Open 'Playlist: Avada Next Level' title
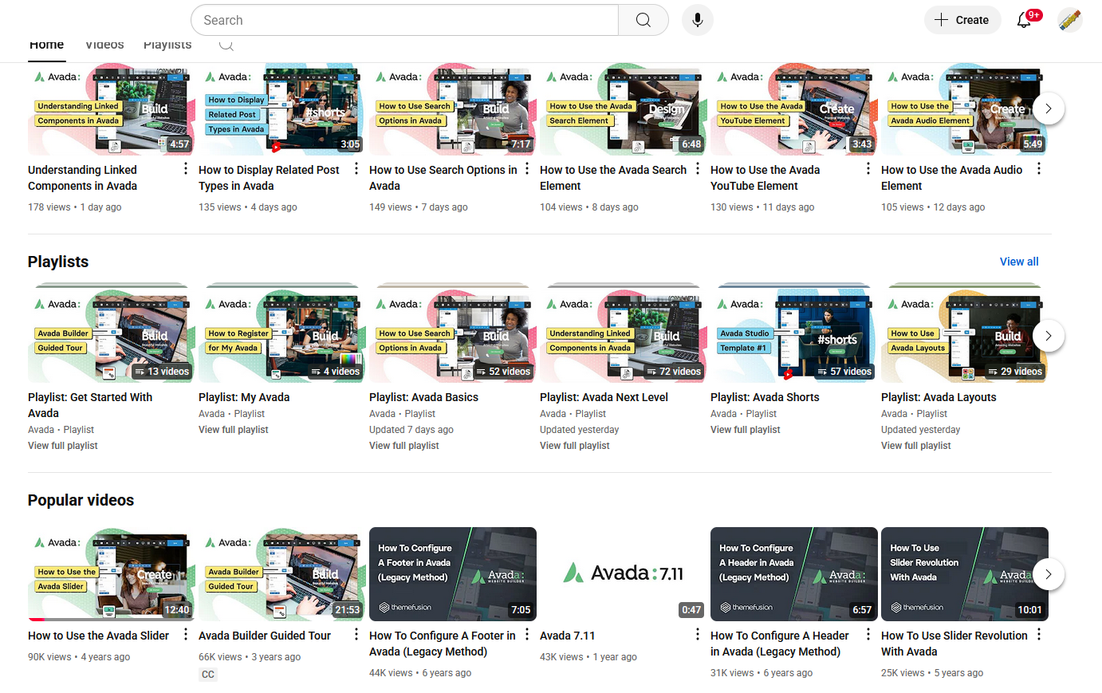This screenshot has height=693, width=1102. point(604,397)
